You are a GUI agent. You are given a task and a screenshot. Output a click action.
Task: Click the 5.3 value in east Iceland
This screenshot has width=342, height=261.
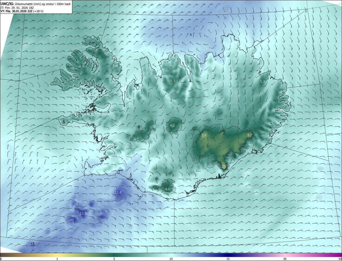click(x=262, y=81)
